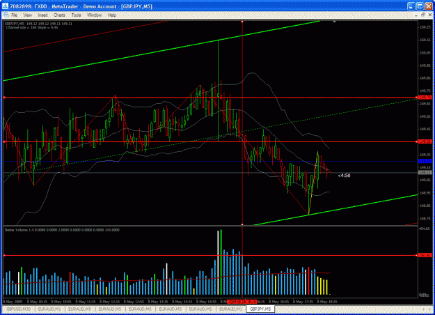
Task: Close the MetaTrader main window
Action: tap(429, 6)
